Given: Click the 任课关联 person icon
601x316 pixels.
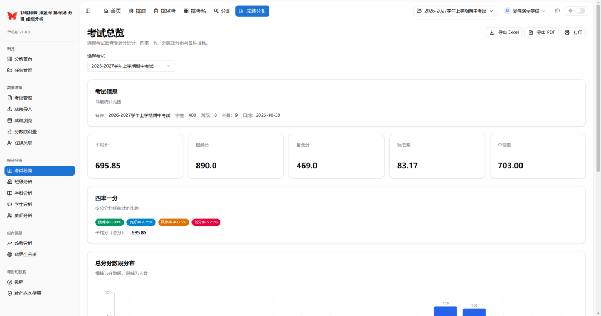Looking at the screenshot, I should tap(9, 143).
